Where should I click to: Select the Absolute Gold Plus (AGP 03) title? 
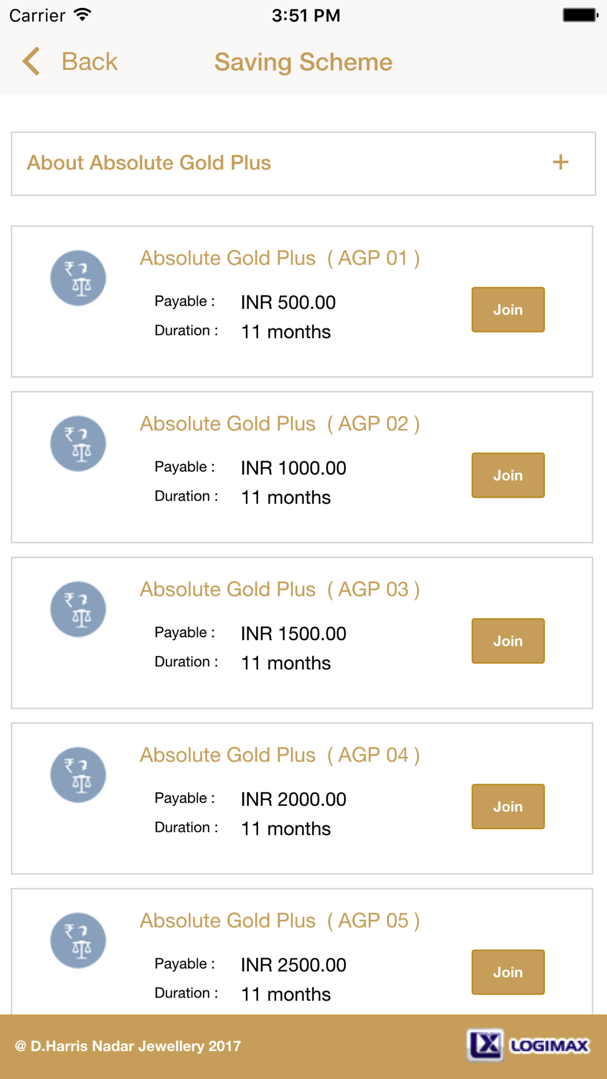[x=279, y=589]
